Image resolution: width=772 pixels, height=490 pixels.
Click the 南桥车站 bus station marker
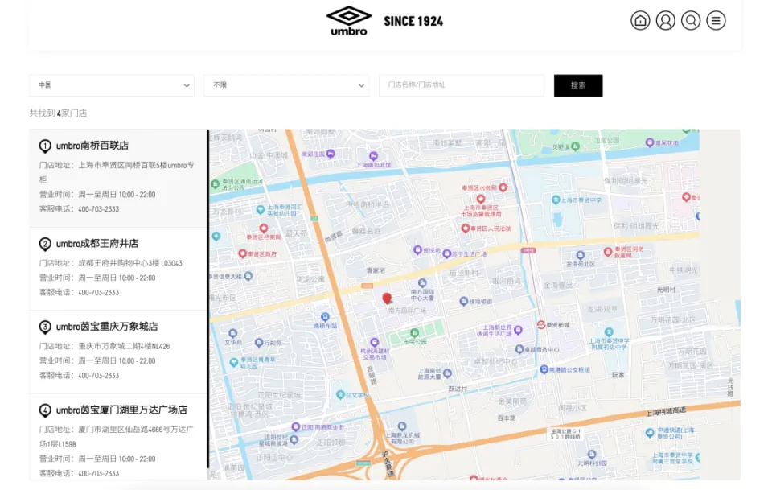tap(325, 317)
